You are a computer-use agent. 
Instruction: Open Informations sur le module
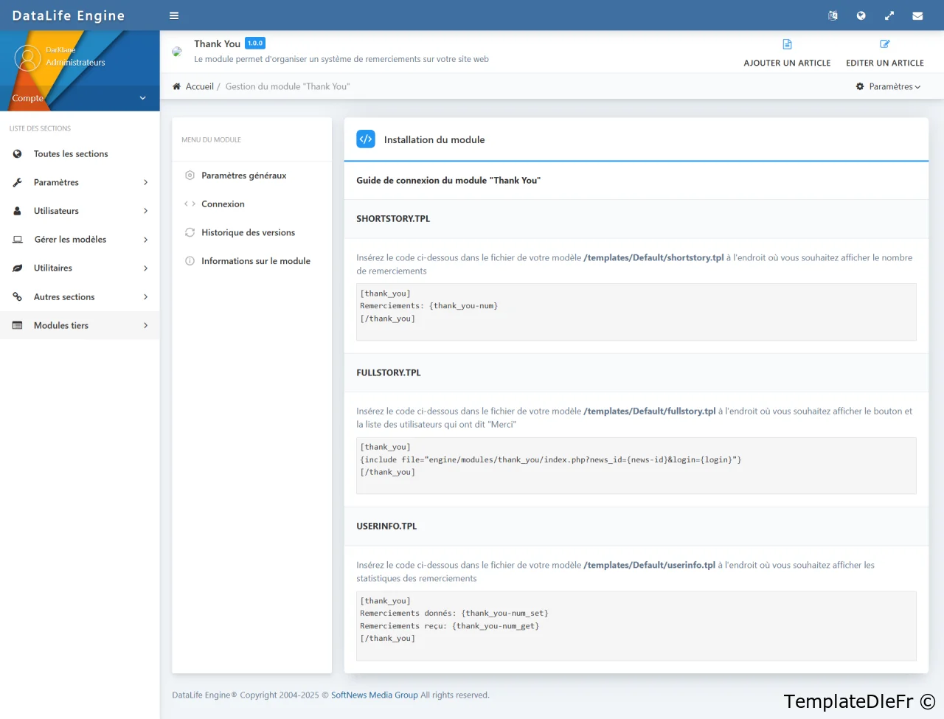click(x=255, y=261)
